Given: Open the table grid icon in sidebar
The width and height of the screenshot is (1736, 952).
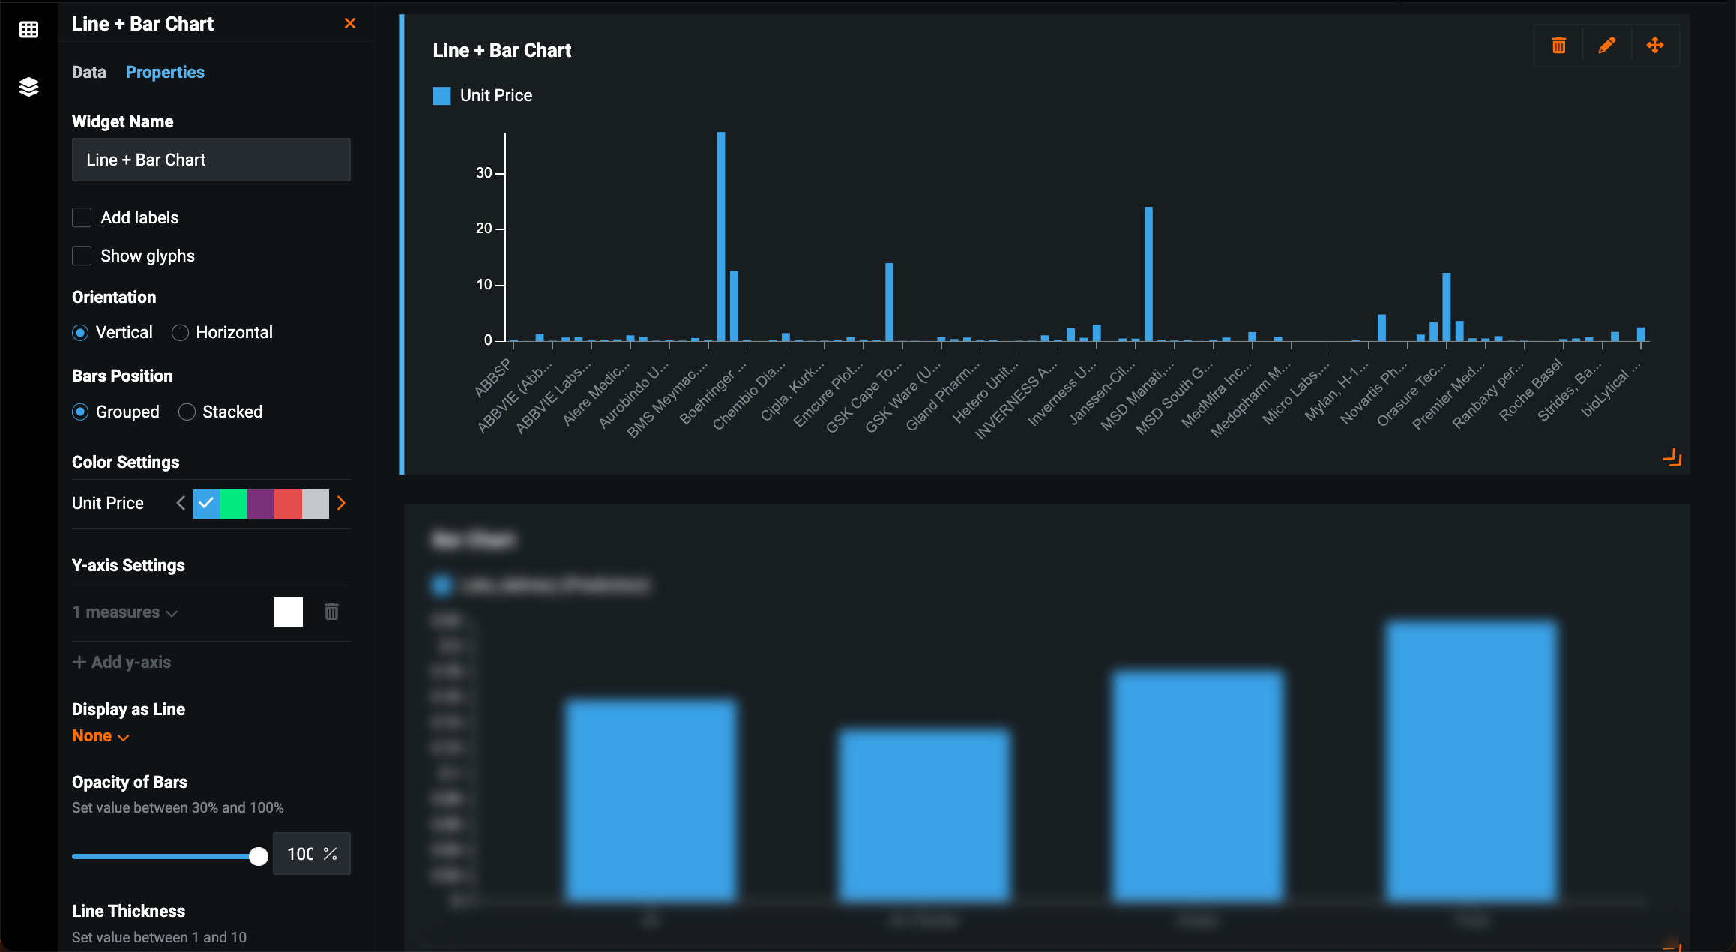Looking at the screenshot, I should [28, 30].
